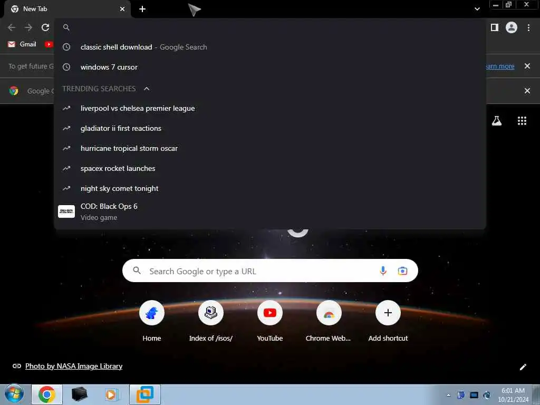The width and height of the screenshot is (540, 405).
Task: Open the Google apps grid
Action: [x=522, y=121]
